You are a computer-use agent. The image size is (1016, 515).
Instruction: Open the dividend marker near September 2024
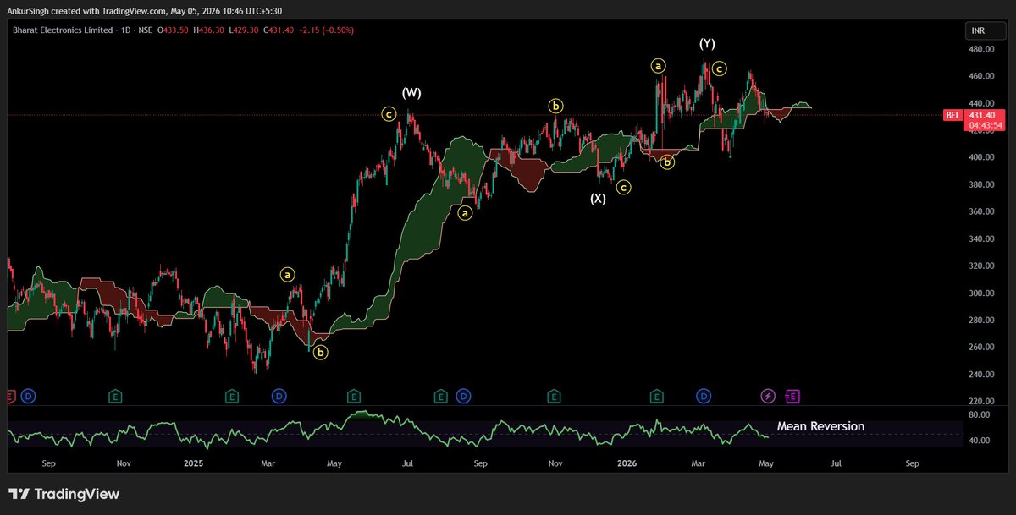click(x=28, y=395)
